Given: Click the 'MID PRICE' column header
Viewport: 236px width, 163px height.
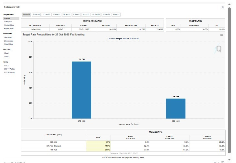Looking at the screenshot, I should tap(106, 25).
